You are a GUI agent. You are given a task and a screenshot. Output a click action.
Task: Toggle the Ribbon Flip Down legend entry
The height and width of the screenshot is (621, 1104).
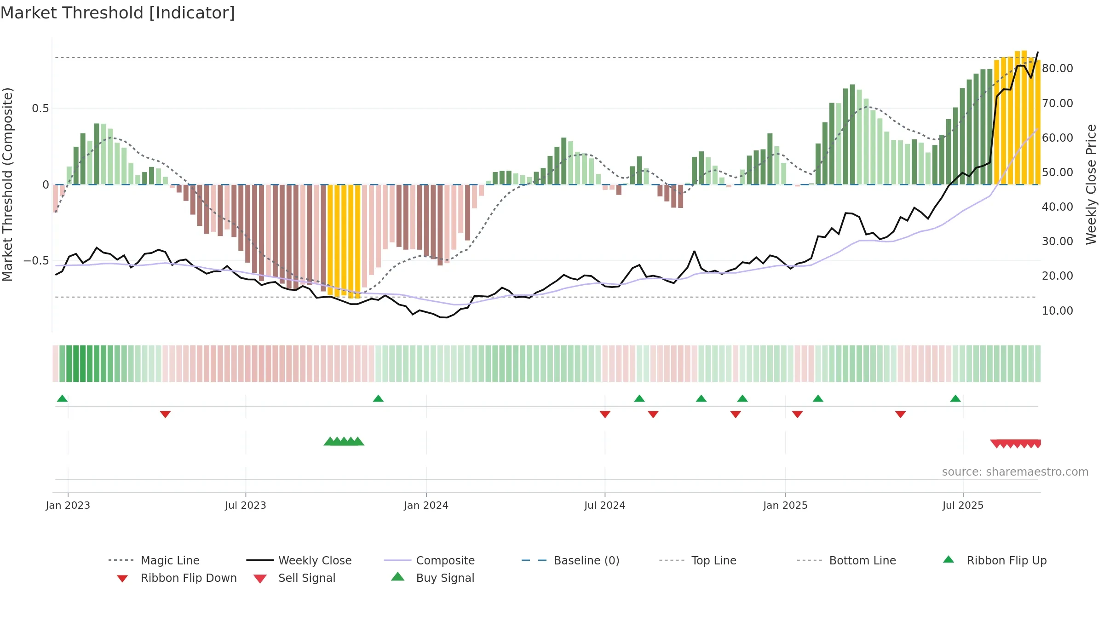click(176, 578)
